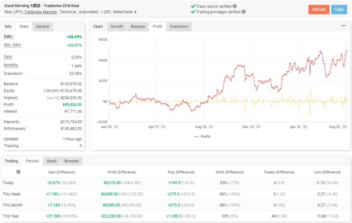Open the Tradeview Markets broker link
Screen dimensions: 352x223
coord(41,12)
